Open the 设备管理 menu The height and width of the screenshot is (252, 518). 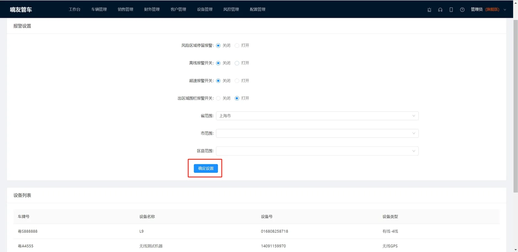pyautogui.click(x=205, y=9)
